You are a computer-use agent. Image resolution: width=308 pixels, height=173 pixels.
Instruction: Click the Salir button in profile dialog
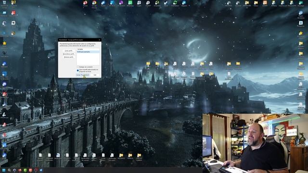click(x=95, y=75)
